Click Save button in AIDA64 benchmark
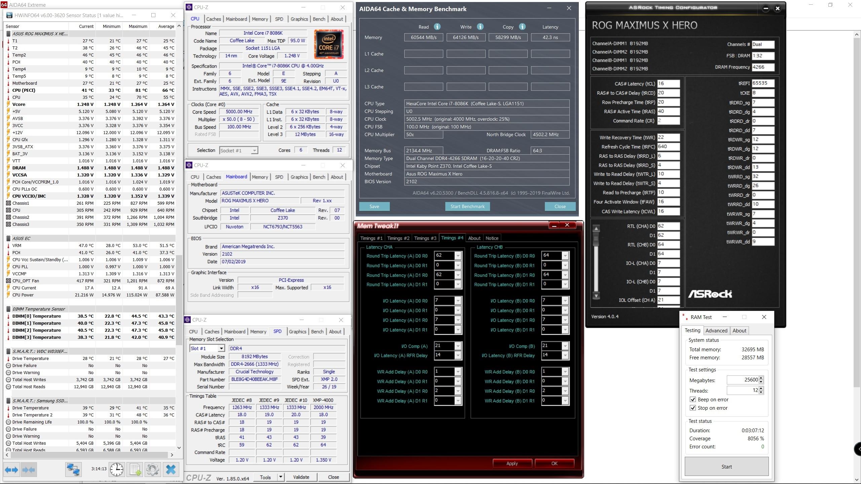The width and height of the screenshot is (861, 484). click(374, 206)
